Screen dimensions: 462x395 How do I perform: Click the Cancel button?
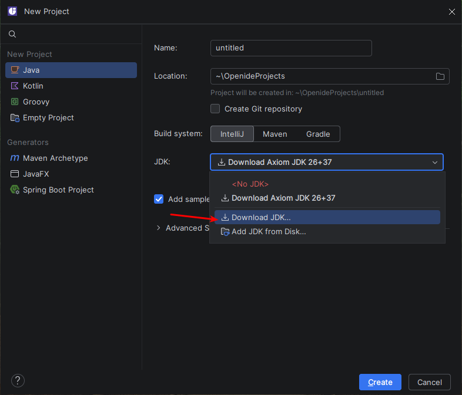point(429,382)
